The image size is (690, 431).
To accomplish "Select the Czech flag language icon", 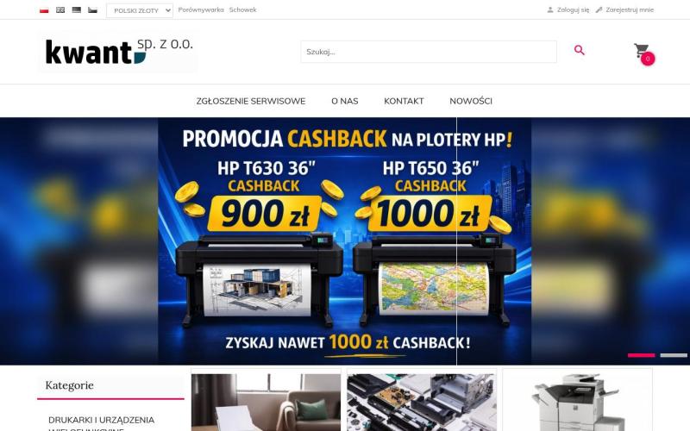I will point(92,10).
